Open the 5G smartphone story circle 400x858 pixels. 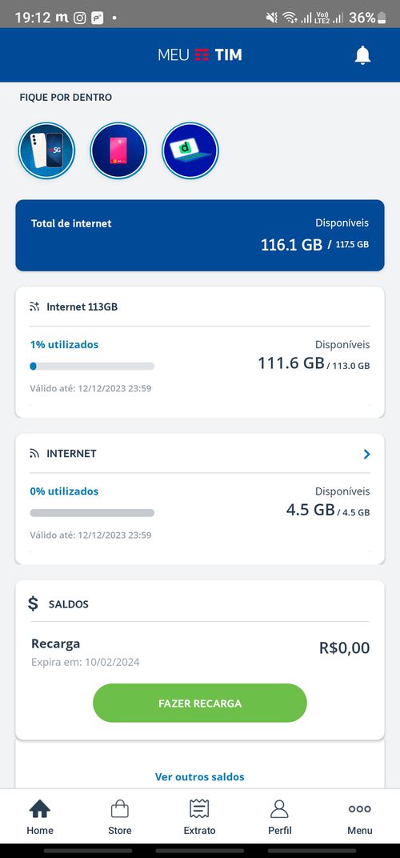tap(46, 150)
